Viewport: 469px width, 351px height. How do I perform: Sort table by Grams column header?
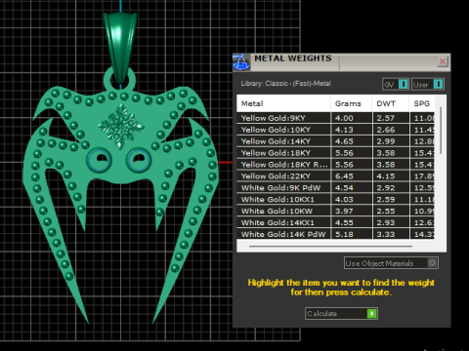[351, 103]
